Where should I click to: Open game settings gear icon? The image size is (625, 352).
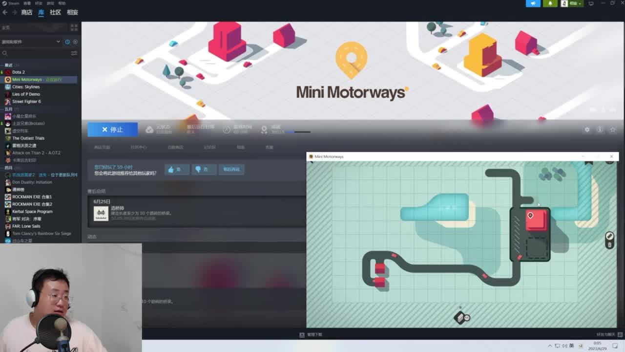tap(587, 130)
